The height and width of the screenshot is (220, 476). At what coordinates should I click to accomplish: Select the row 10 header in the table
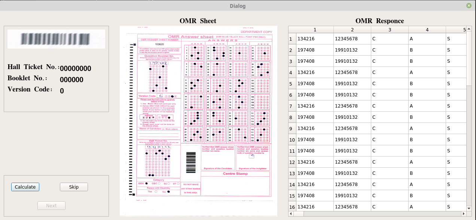click(x=292, y=140)
